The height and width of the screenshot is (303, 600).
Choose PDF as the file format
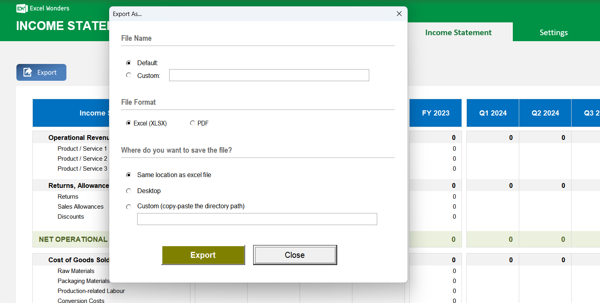(192, 123)
